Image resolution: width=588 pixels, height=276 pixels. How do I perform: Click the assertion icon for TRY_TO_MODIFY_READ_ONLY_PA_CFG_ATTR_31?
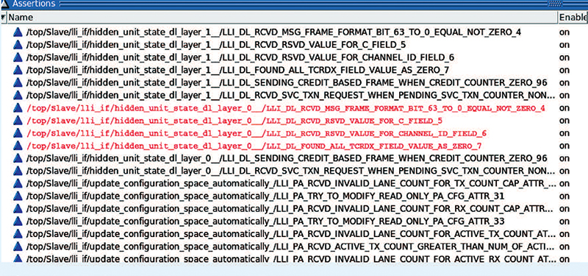point(17,196)
